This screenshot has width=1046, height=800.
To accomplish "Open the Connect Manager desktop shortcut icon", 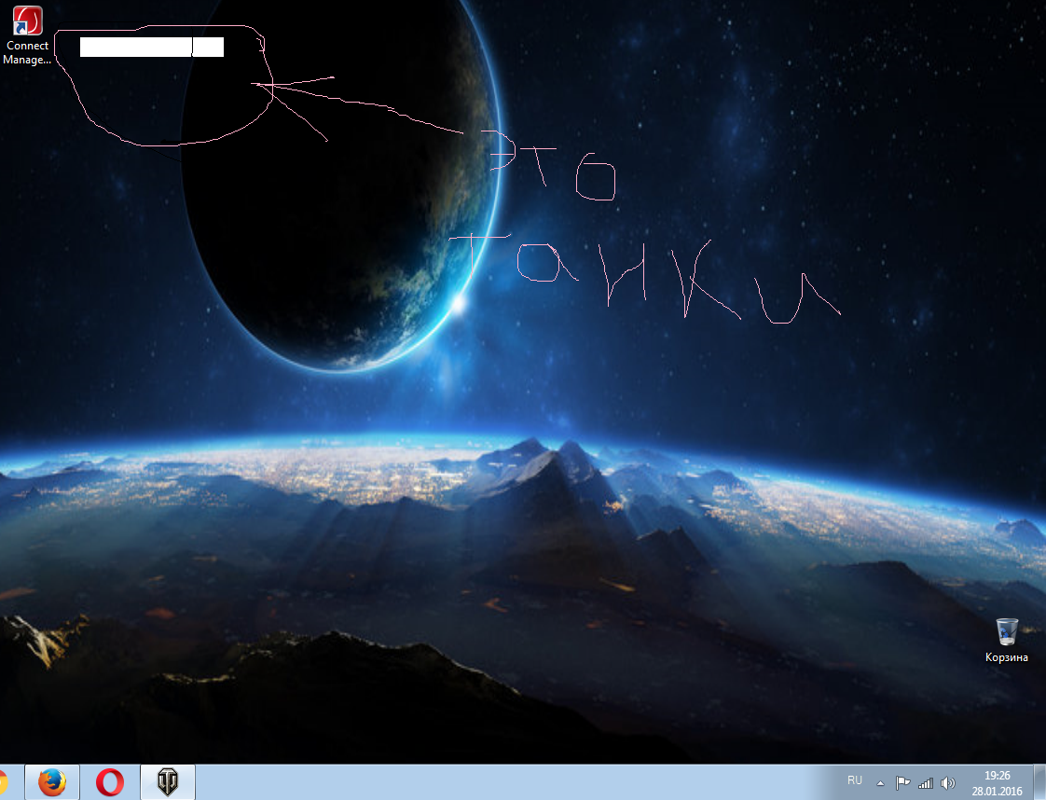I will 27,21.
